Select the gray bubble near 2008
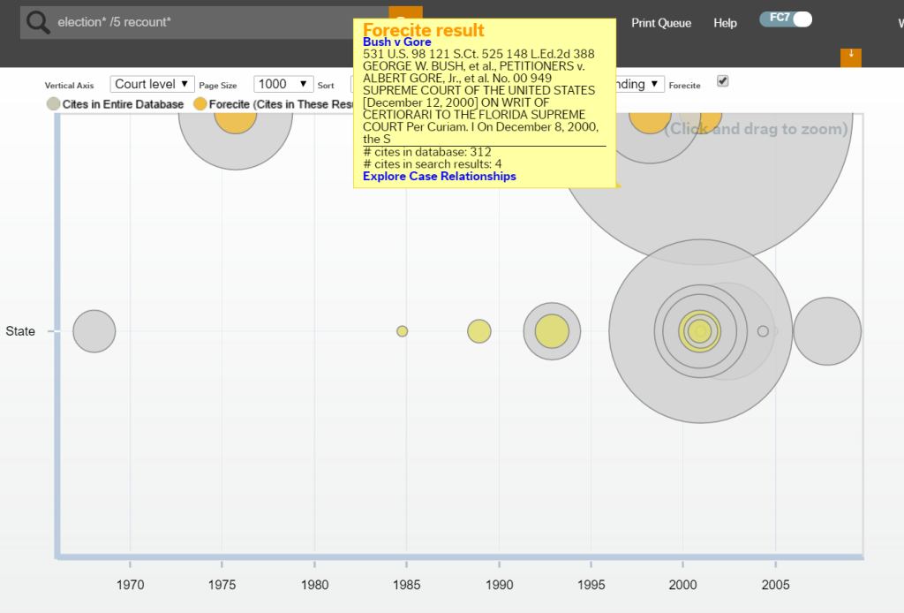Image resolution: width=904 pixels, height=613 pixels. pos(827,331)
